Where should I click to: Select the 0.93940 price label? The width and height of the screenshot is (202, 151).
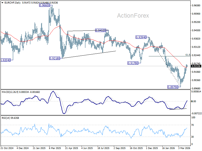141,37
